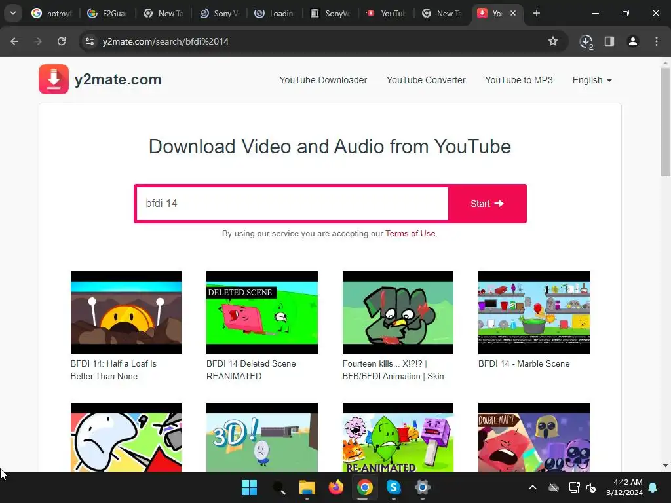The image size is (671, 503).
Task: Click the page vertical scrollbar thumb
Action: 665,122
